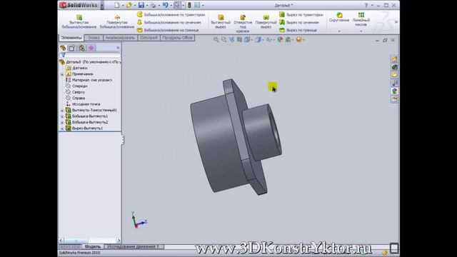This screenshot has width=457, height=257.
Task: Open the Продукты Office ribbon tab
Action: 177,38
